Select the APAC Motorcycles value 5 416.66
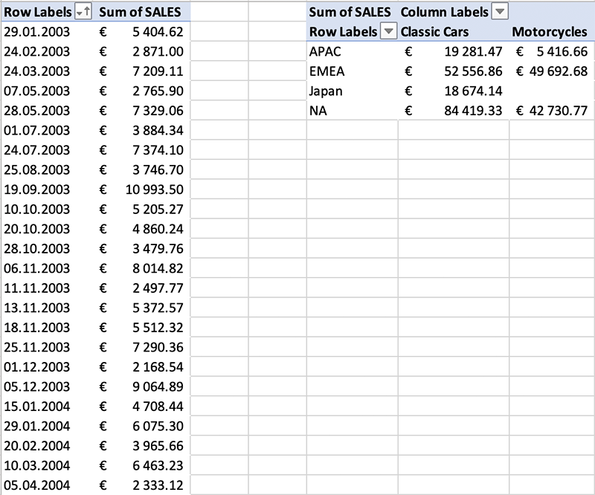This screenshot has height=495, width=595. click(556, 51)
